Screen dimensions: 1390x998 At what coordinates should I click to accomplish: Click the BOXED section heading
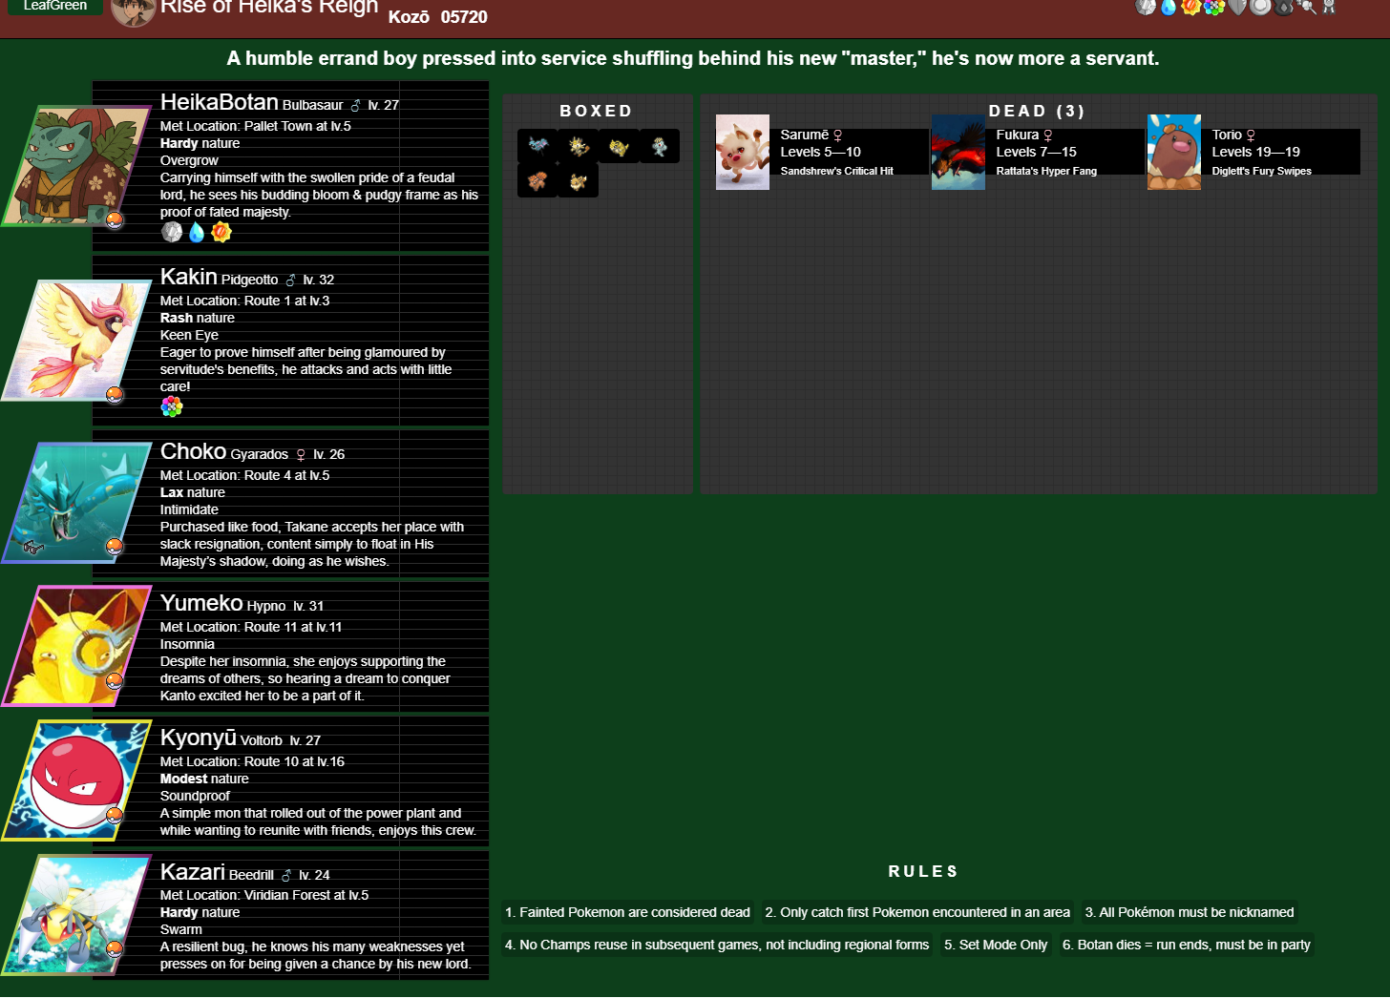pyautogui.click(x=597, y=111)
